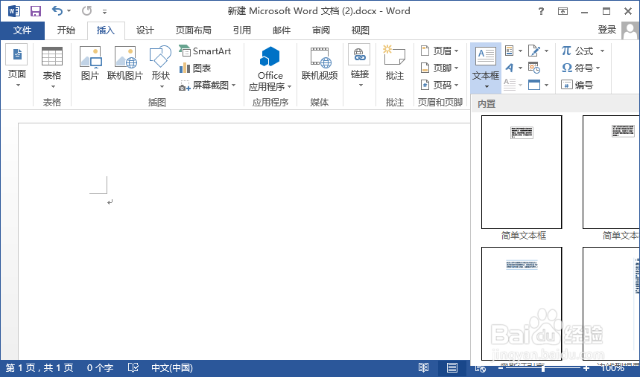Open the 页面 (Pages) dropdown
The image size is (640, 377).
pos(16,66)
